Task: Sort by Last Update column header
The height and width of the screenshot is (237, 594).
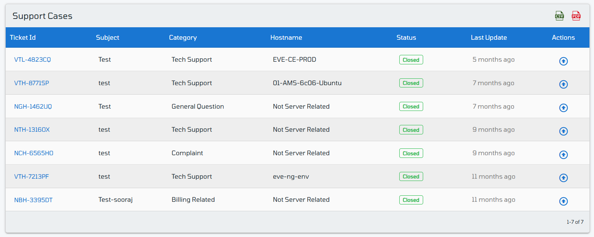Action: 489,37
